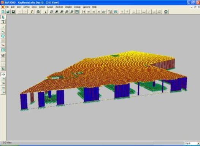Choose the Draw Quadrilateral Shell tool
This screenshot has height=146, width=200.
pyautogui.click(x=3, y=36)
